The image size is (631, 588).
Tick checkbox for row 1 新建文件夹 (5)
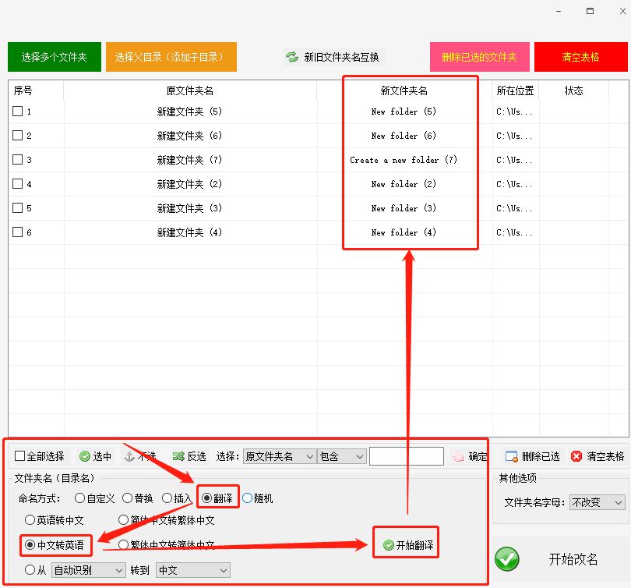17,112
